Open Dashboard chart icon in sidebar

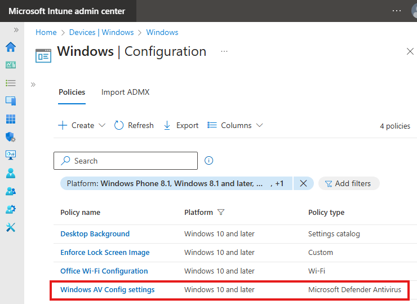11,65
